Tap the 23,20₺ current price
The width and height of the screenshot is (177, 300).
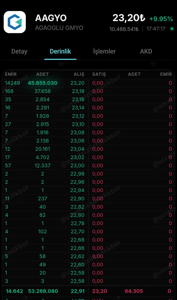click(129, 18)
